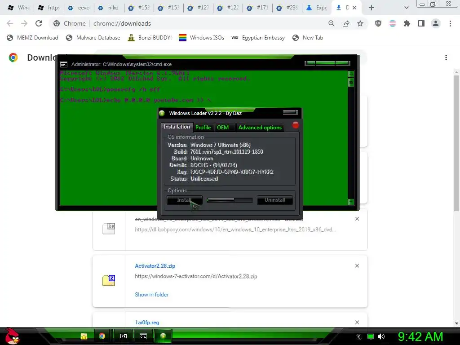Screen dimensions: 460x345
Task: Bookmark this page with the star icon
Action: (x=360, y=23)
